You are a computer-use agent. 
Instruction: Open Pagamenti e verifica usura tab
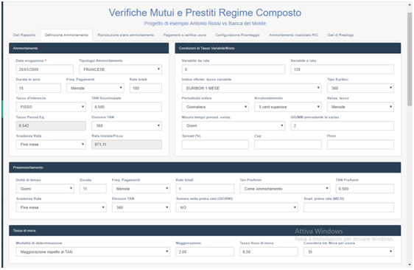(185, 35)
